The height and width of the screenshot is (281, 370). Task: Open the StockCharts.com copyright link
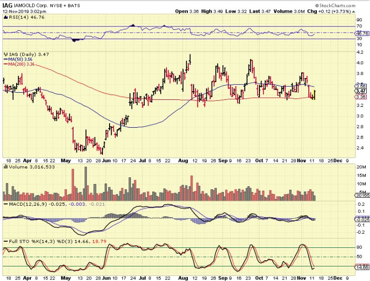(x=335, y=5)
